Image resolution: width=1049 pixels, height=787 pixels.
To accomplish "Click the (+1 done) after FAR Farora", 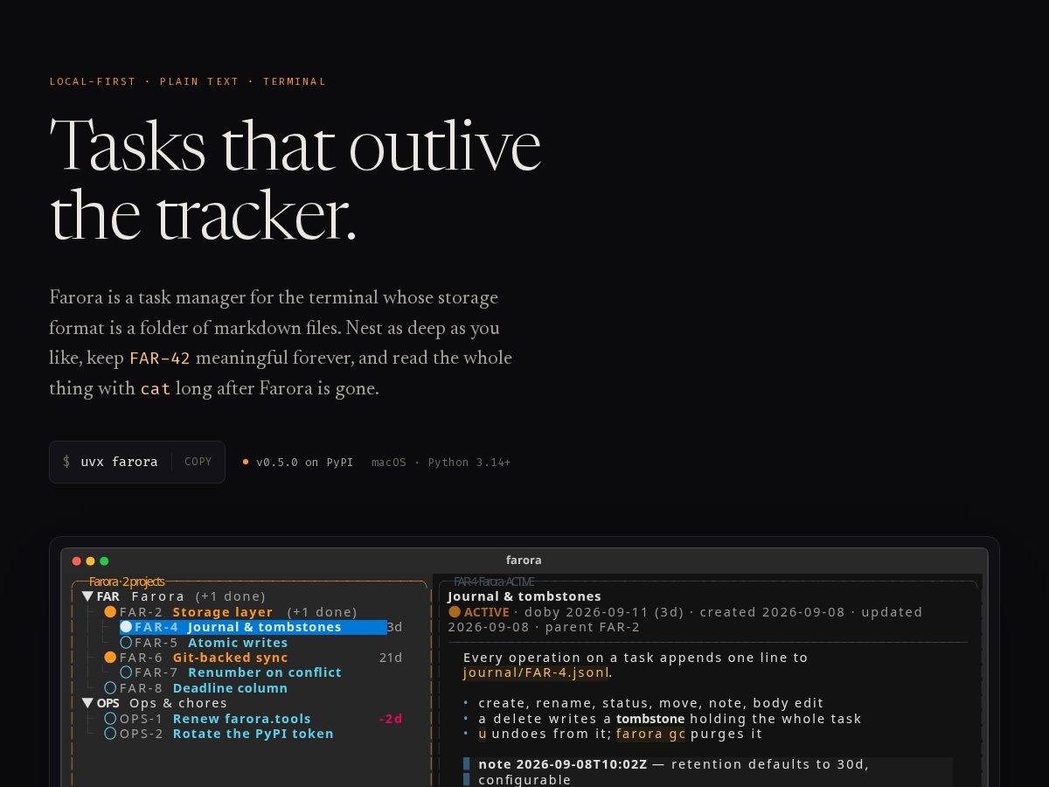I will pyautogui.click(x=230, y=596).
